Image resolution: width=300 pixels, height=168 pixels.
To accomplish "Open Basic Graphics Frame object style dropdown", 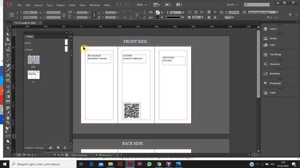I will coord(277,13).
